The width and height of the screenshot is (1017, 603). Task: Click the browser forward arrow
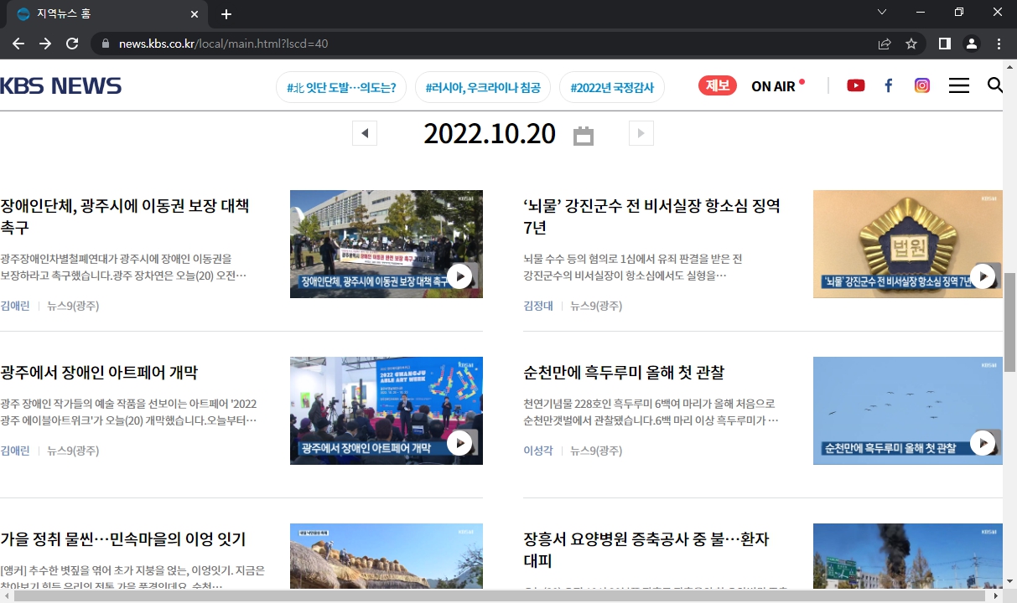[x=45, y=44]
